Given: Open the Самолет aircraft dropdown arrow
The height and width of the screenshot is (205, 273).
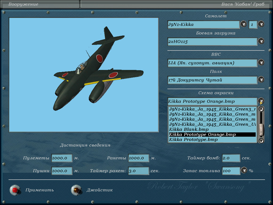Looking at the screenshot, I should click(243, 24).
